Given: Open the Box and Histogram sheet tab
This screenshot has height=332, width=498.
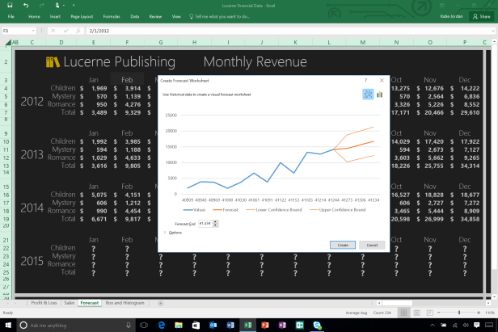Looking at the screenshot, I should (124, 303).
